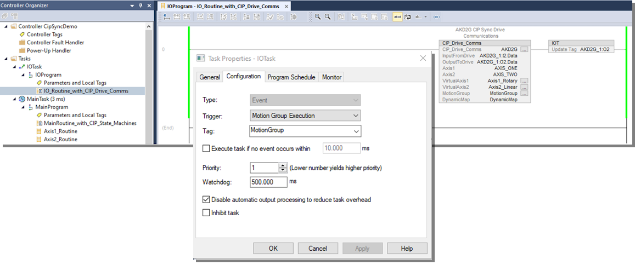This screenshot has width=635, height=265.
Task: Click the abcd operand description toggle icon
Action: [397, 17]
